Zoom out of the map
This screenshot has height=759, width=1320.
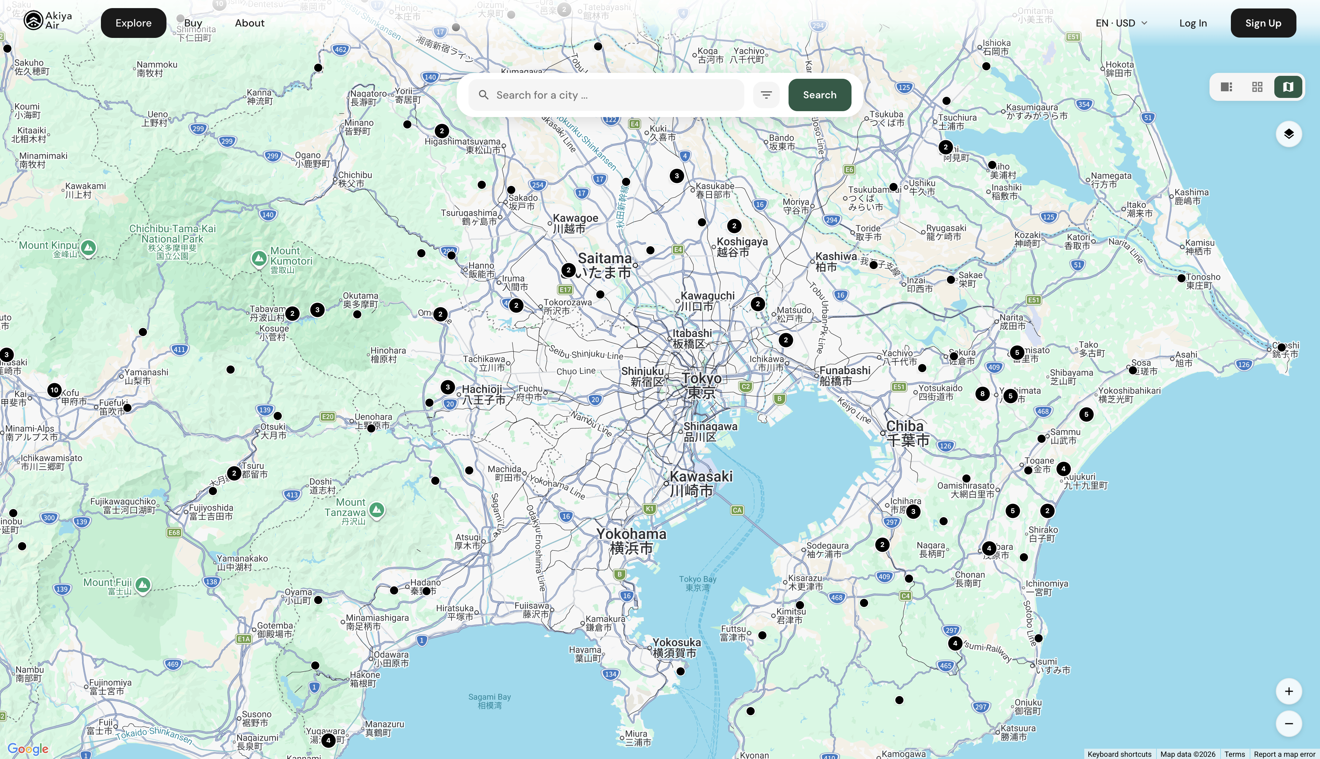(1288, 724)
